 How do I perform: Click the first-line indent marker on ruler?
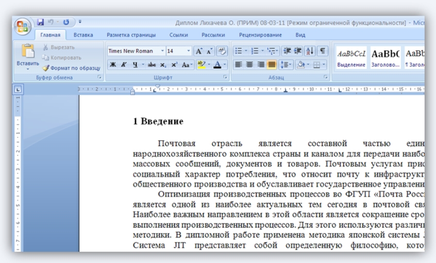coord(158,86)
